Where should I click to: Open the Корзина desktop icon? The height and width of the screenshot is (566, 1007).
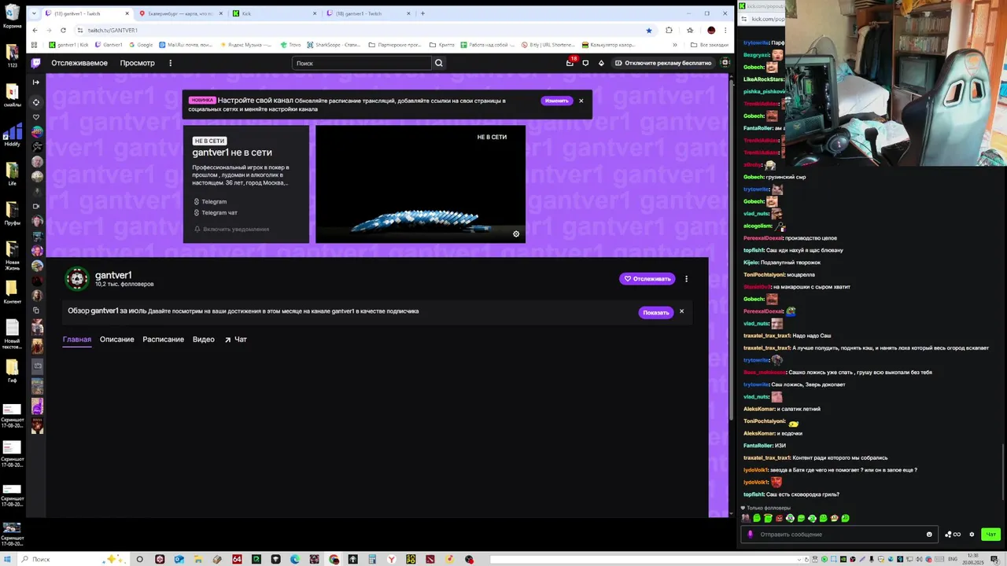click(x=12, y=16)
